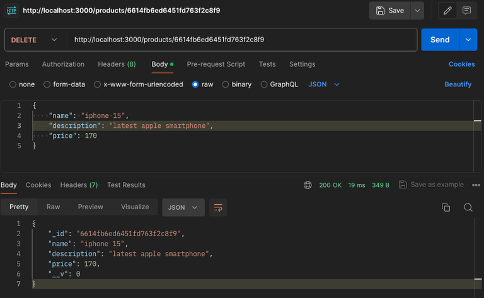Click the 200 OK status text
Viewport: 484px width, 298px height.
pos(330,185)
